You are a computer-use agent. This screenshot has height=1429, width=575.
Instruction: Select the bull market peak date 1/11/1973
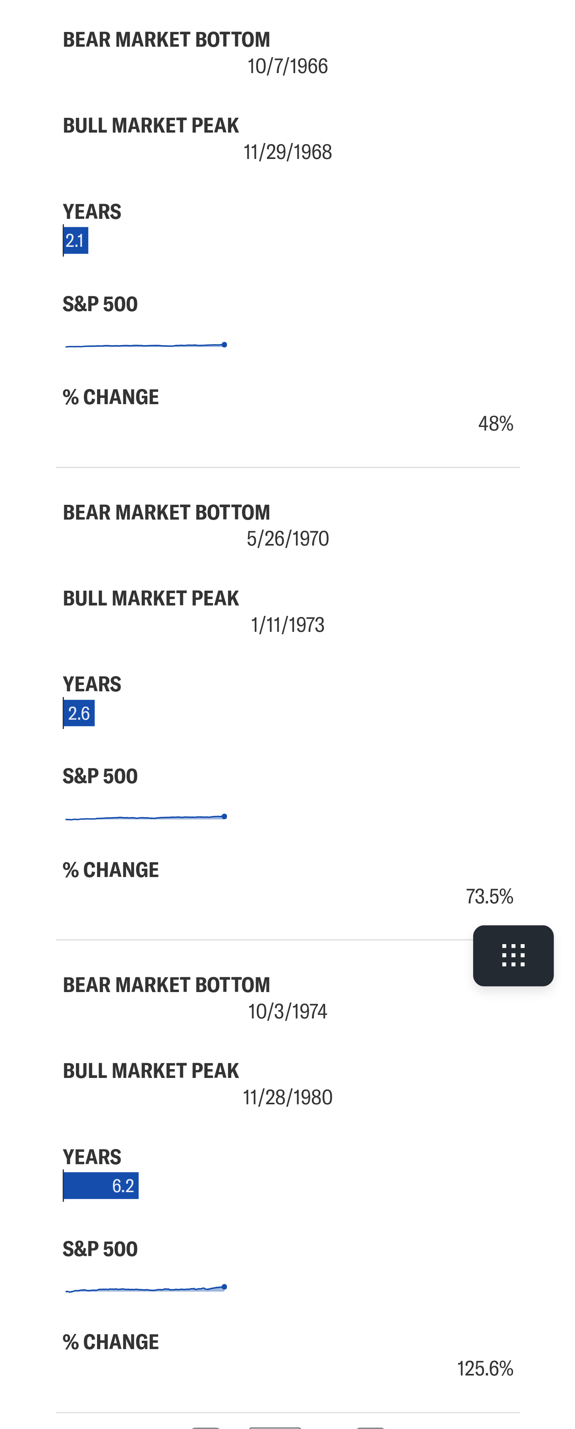[288, 625]
